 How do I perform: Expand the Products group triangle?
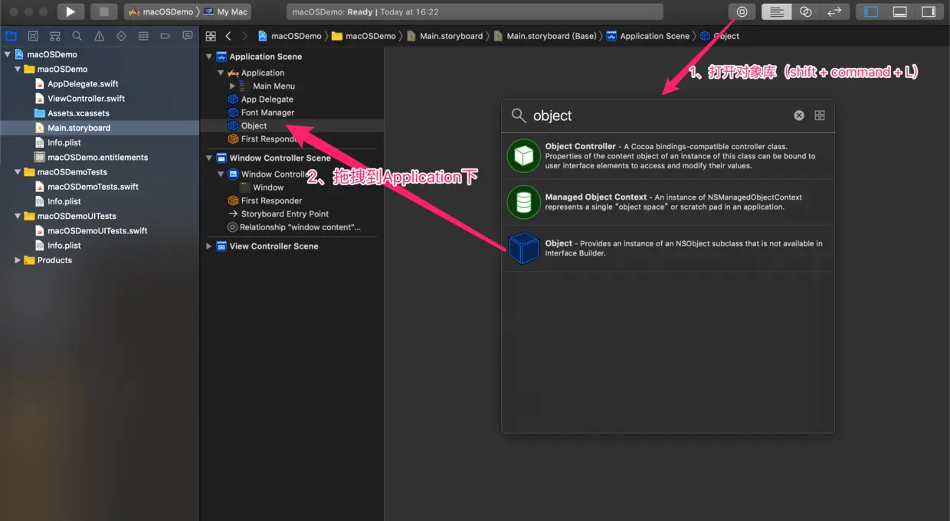pos(18,260)
